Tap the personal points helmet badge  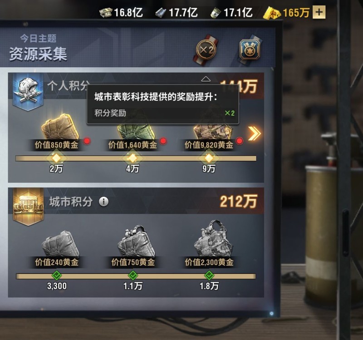tap(28, 92)
